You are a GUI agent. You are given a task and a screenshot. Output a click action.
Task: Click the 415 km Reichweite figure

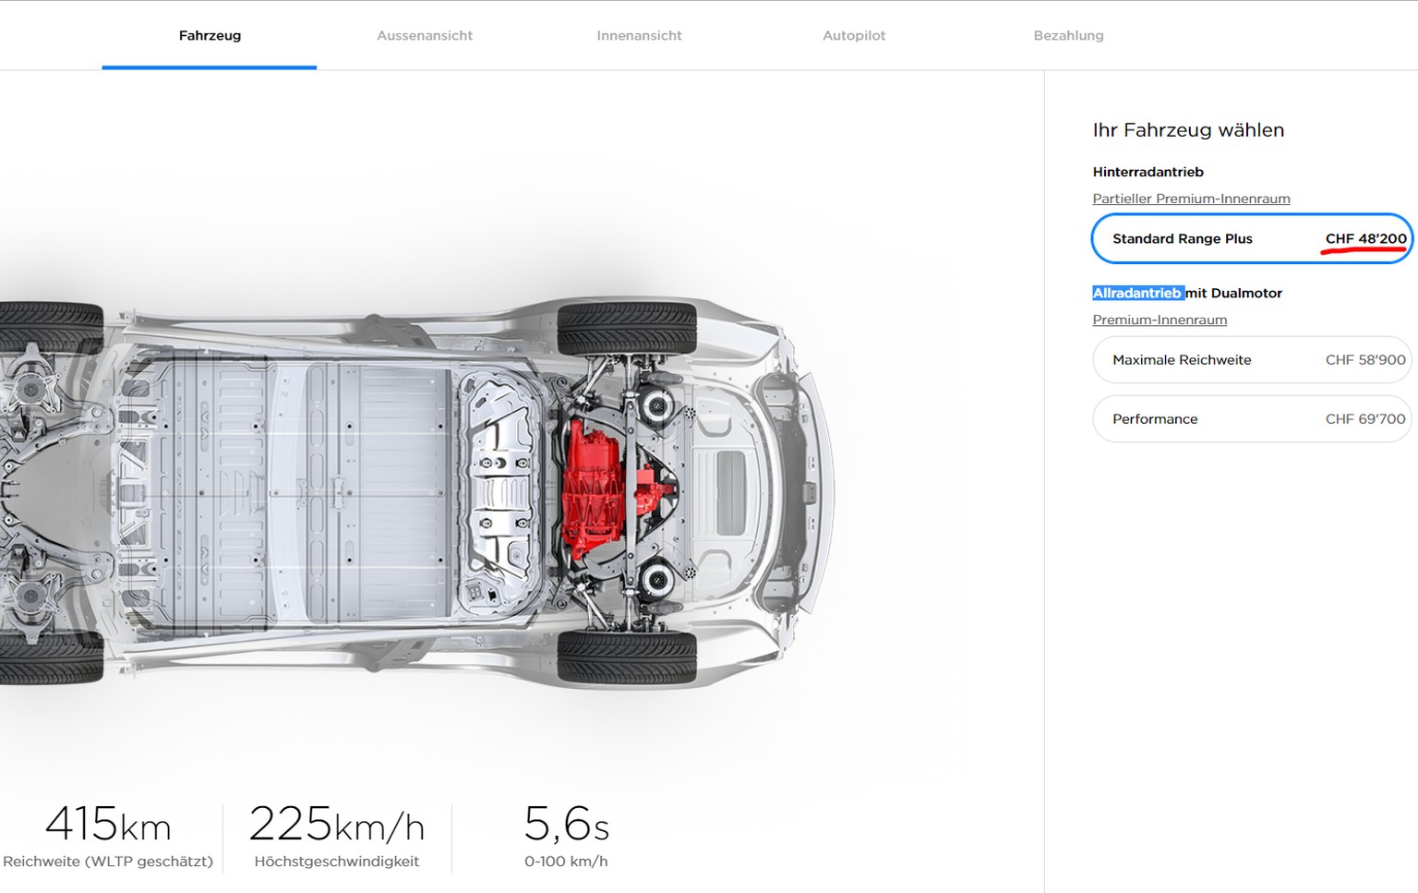[108, 825]
